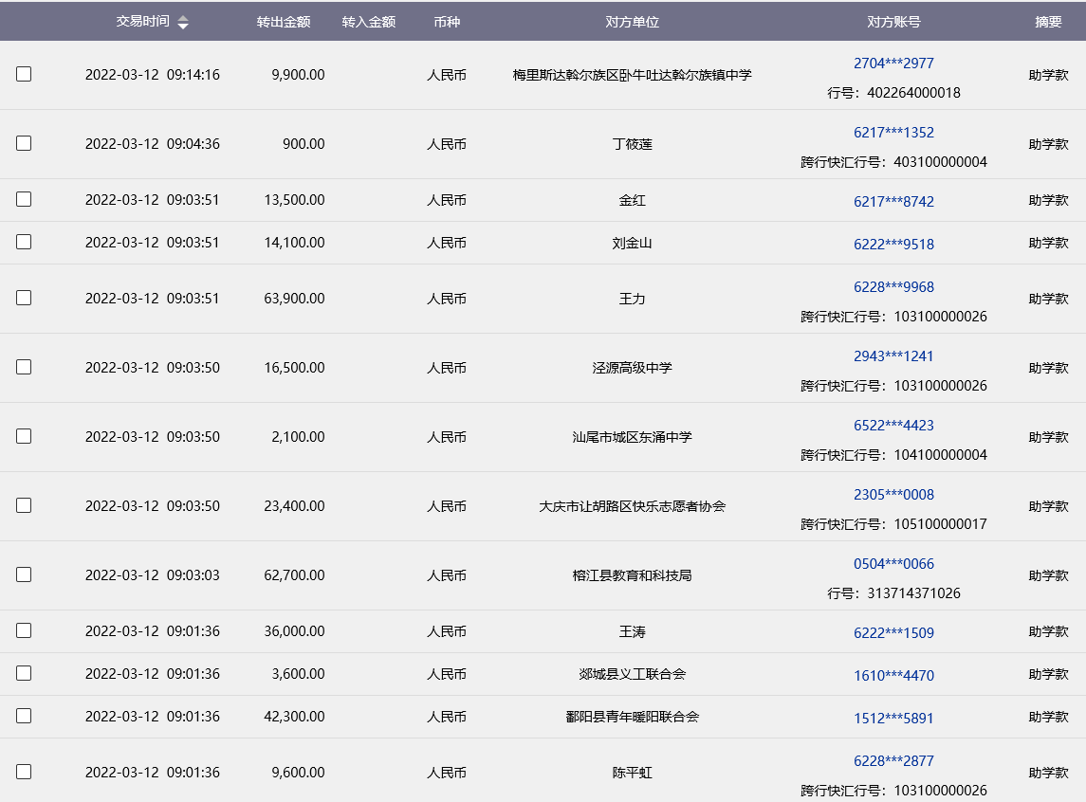The height and width of the screenshot is (802, 1086).
Task: Open account link 1512***5891
Action: pyautogui.click(x=893, y=718)
